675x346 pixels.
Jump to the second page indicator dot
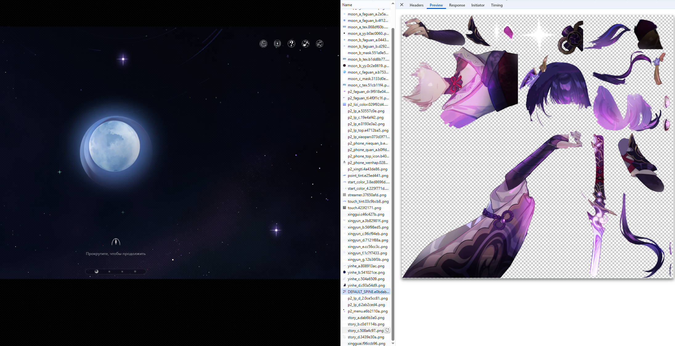point(109,271)
